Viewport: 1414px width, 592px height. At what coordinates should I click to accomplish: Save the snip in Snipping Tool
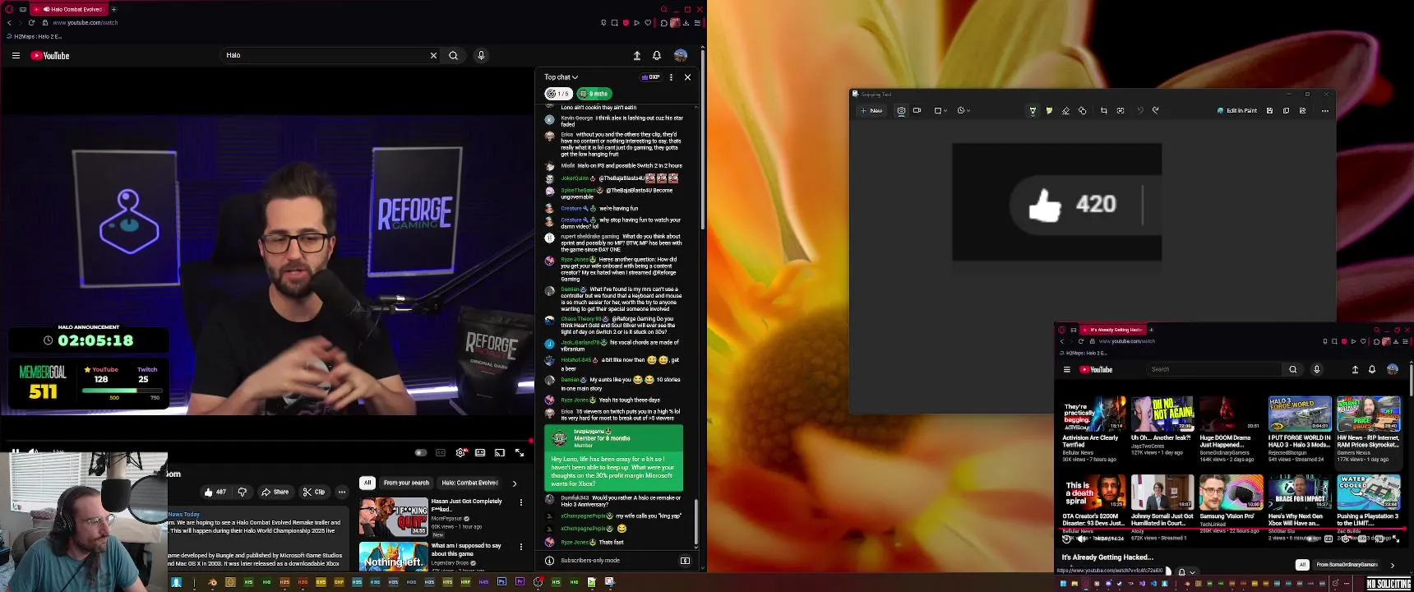(1269, 110)
